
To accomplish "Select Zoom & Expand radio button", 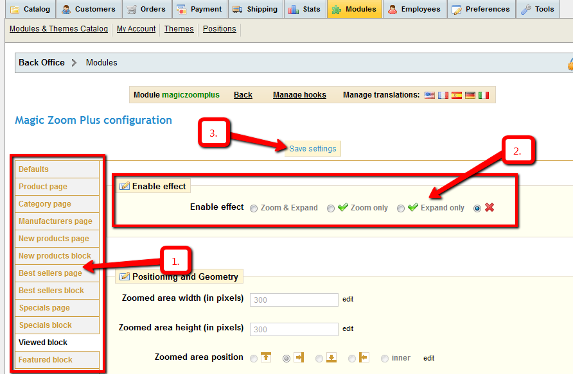I will (x=254, y=208).
